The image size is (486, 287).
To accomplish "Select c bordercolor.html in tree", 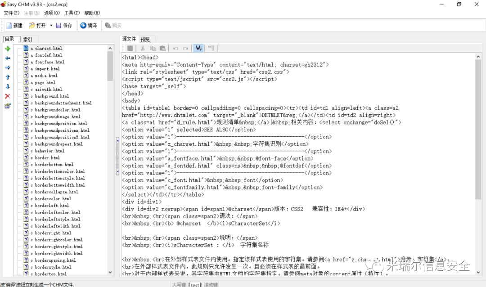I will (51, 199).
